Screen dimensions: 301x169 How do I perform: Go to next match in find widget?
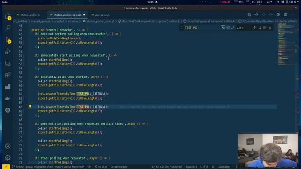(260, 28)
